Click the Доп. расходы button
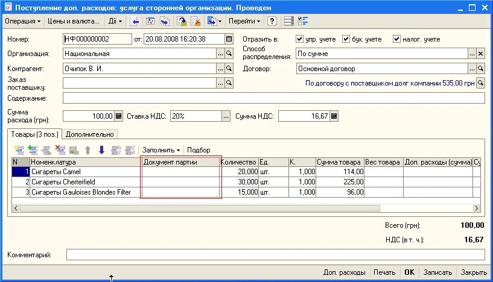Screen dimensions: 493x282 345,272
